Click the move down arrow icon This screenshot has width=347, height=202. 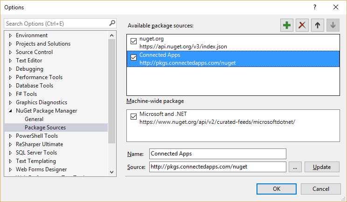(333, 26)
